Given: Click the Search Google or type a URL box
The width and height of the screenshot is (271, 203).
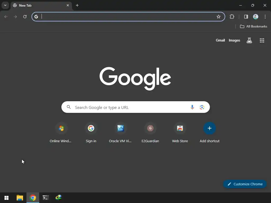Looking at the screenshot, I should [135, 107].
